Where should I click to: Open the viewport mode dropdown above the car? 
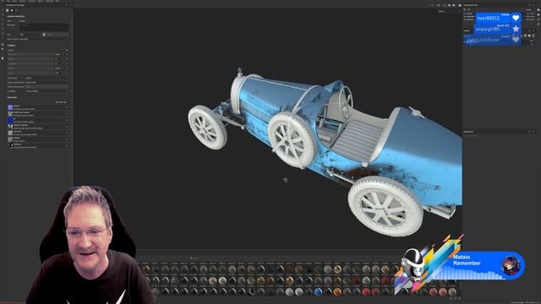(449, 11)
